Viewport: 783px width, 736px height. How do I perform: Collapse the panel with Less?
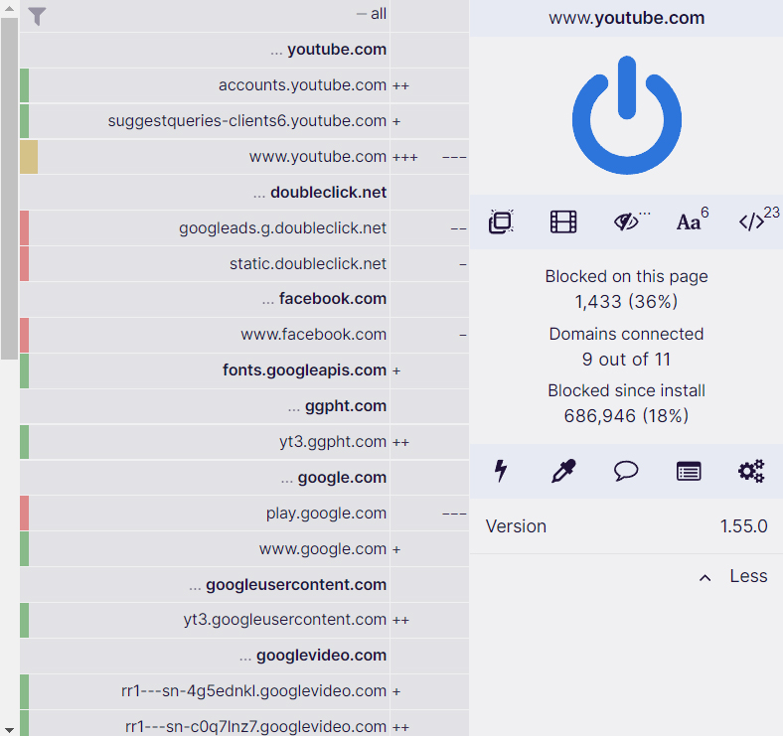(x=733, y=576)
